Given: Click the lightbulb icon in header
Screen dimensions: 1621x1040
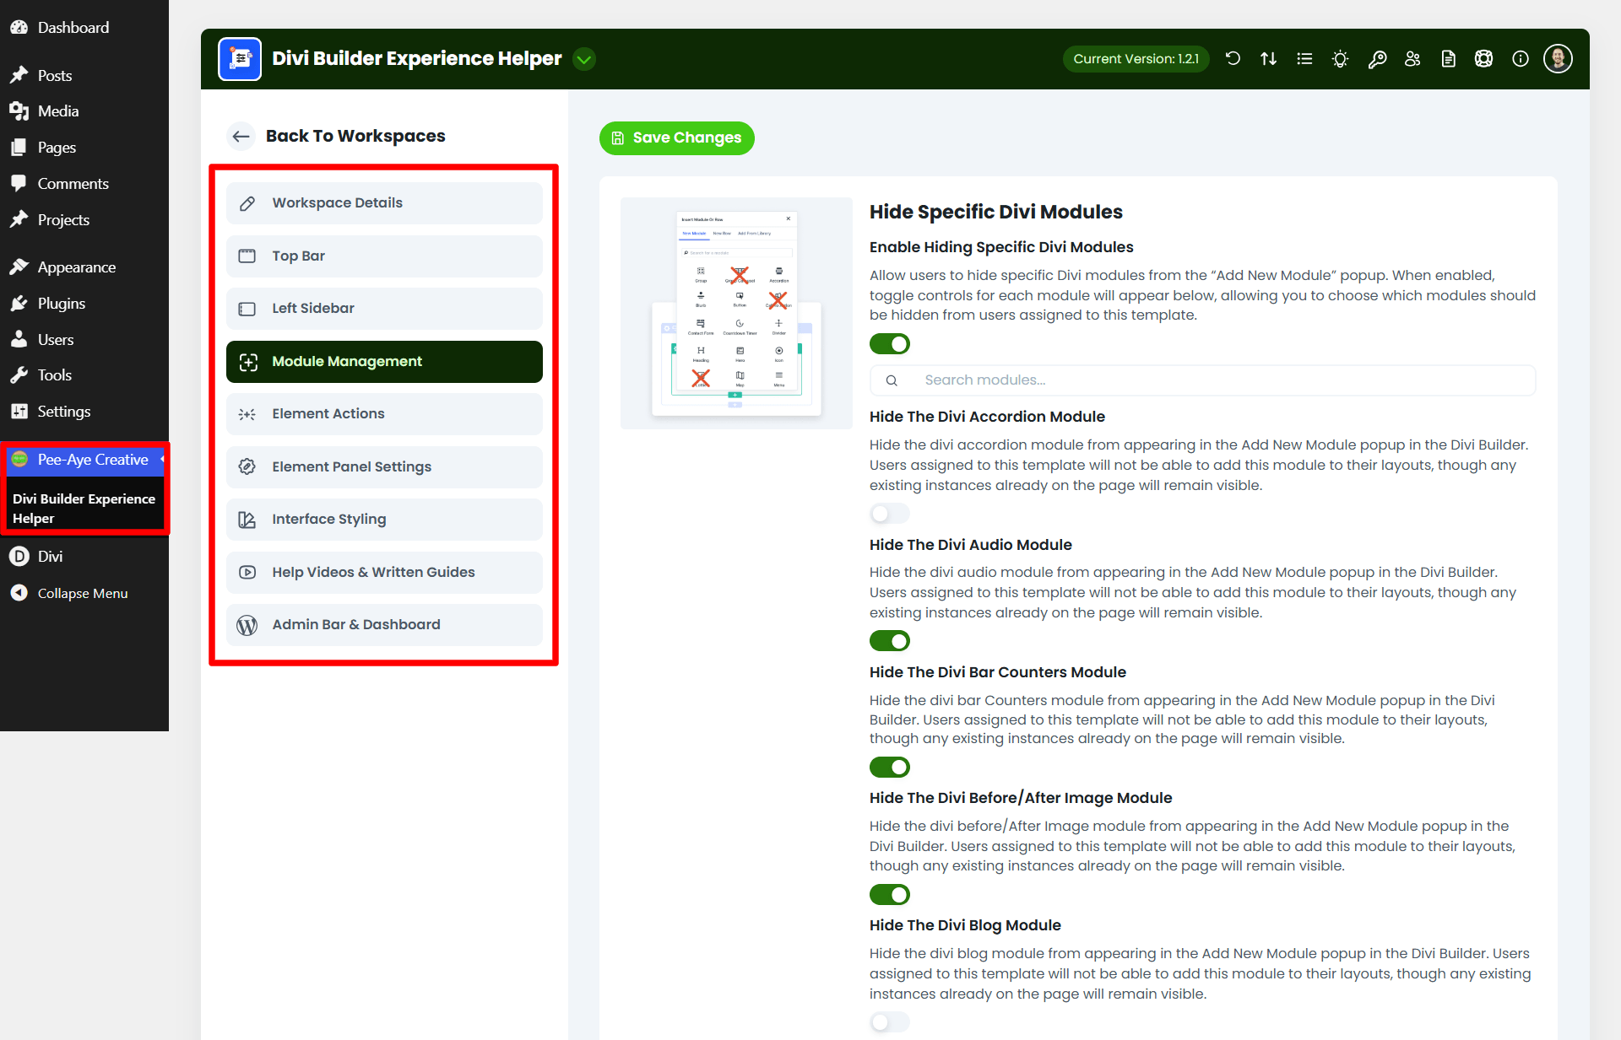Looking at the screenshot, I should [1340, 59].
